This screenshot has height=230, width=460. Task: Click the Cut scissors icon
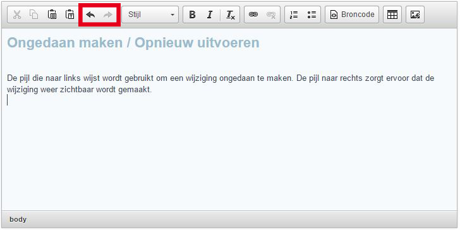[x=17, y=15]
